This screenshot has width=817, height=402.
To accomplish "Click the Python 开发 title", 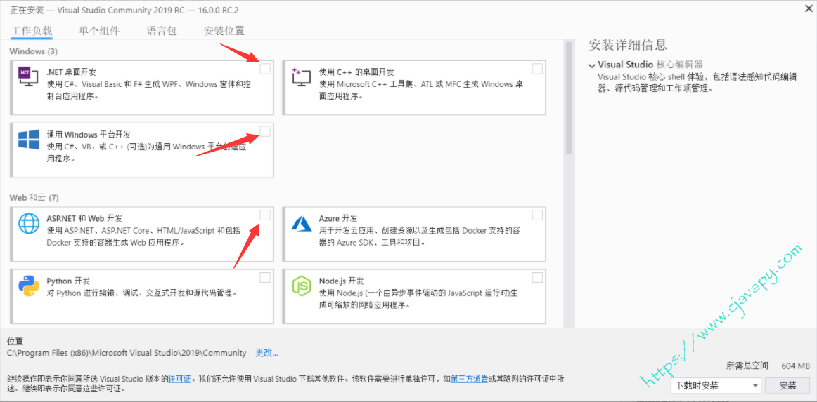I will pyautogui.click(x=67, y=281).
